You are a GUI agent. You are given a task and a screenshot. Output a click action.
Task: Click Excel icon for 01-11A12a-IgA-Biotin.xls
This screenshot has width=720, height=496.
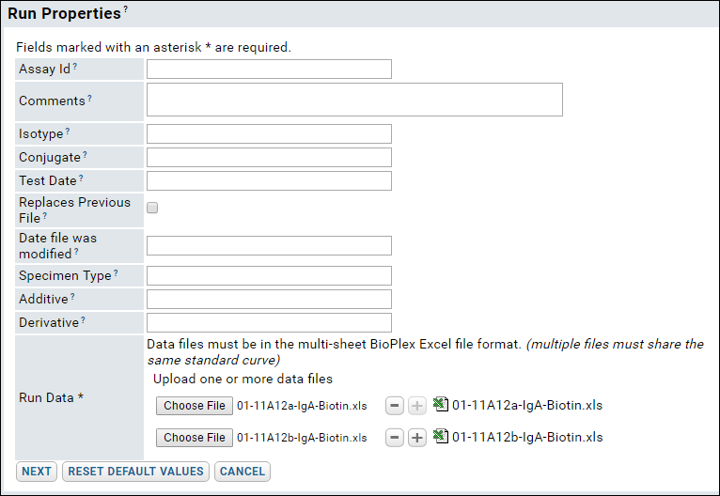[x=441, y=404]
